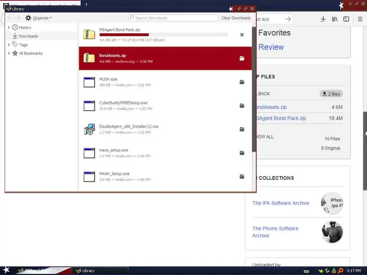Open containing folder for BonziAssets.zip
367x275 pixels.
pos(242,58)
